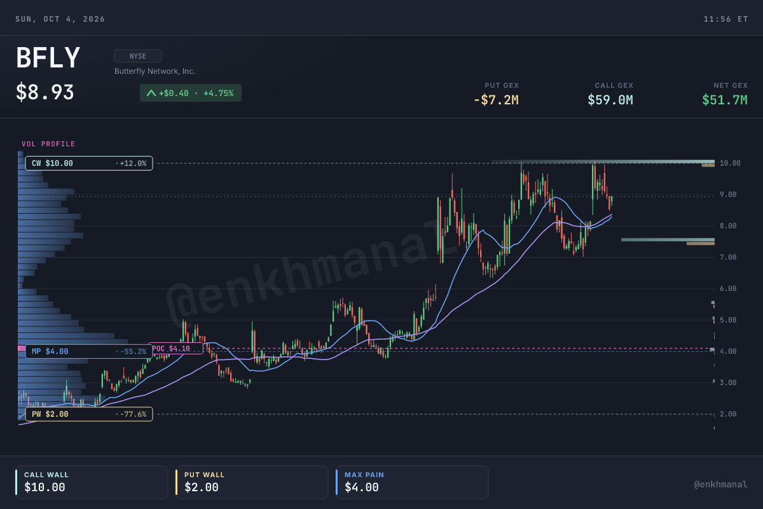Click the GEX bar near the 7.50 level

668,240
